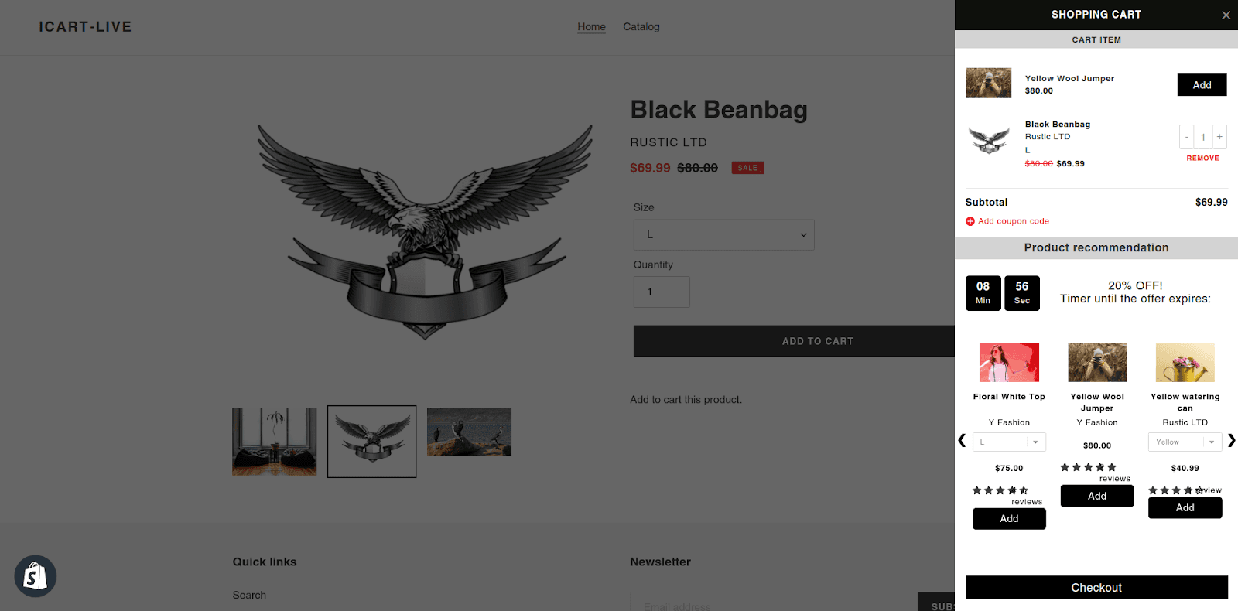Close the shopping cart panel
Image resolution: width=1238 pixels, height=611 pixels.
(1226, 15)
